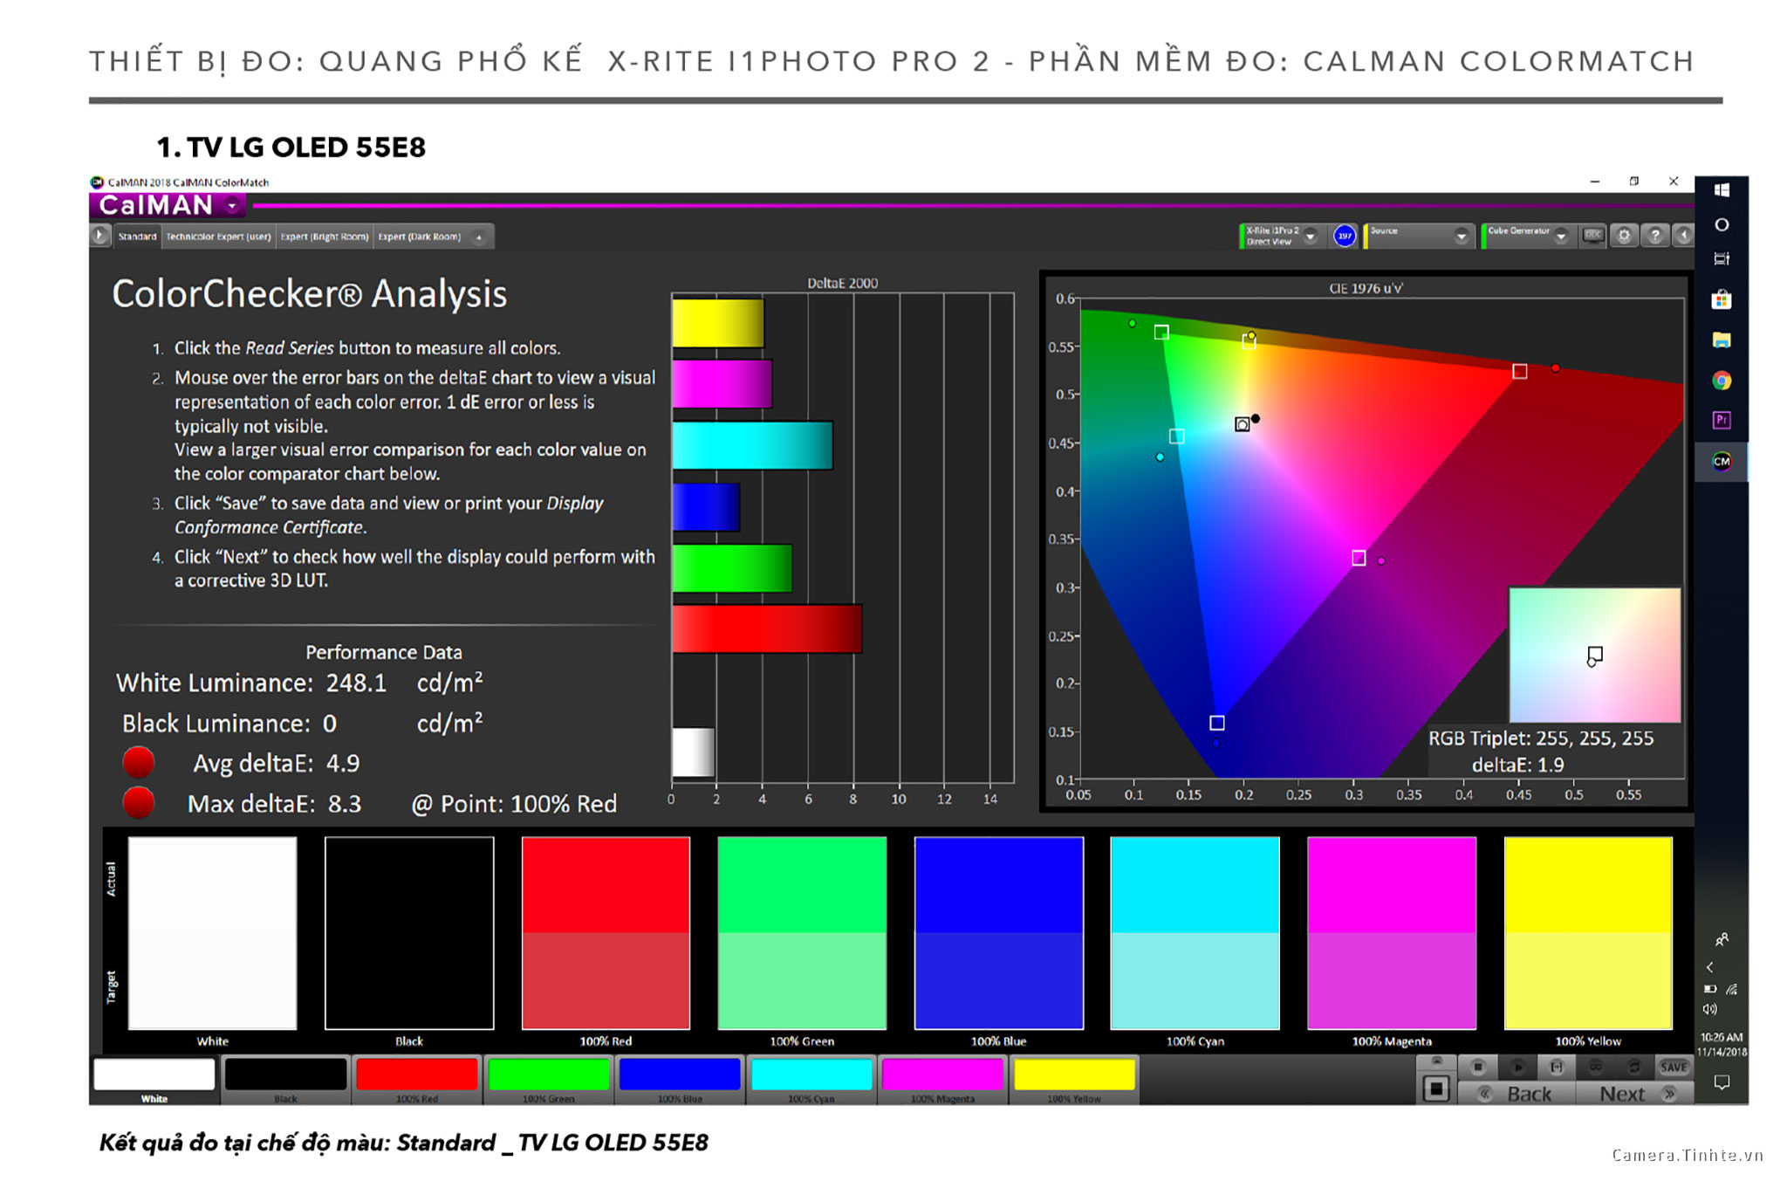Viewport: 1787px width, 1188px height.
Task: Click the stop measurement button
Action: [x=1477, y=1067]
